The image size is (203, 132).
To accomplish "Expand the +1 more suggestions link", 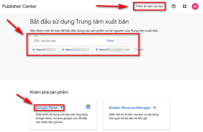I will pos(138,49).
